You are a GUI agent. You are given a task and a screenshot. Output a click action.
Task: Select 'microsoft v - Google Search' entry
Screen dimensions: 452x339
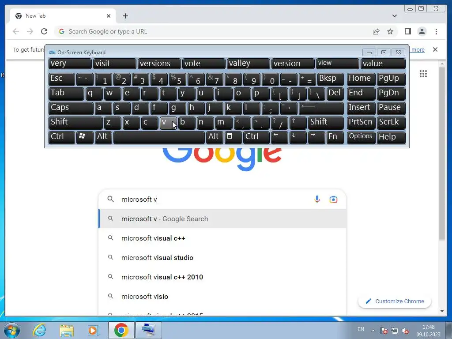click(x=222, y=219)
